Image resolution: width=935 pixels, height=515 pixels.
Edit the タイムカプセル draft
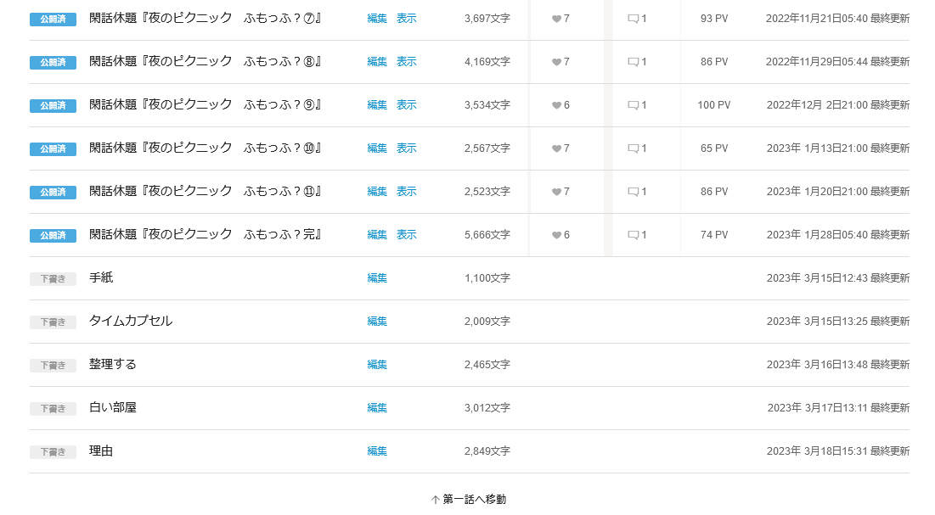point(377,321)
